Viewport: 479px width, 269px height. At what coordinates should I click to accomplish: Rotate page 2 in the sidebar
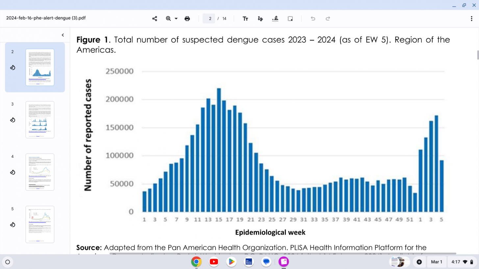[x=12, y=68]
